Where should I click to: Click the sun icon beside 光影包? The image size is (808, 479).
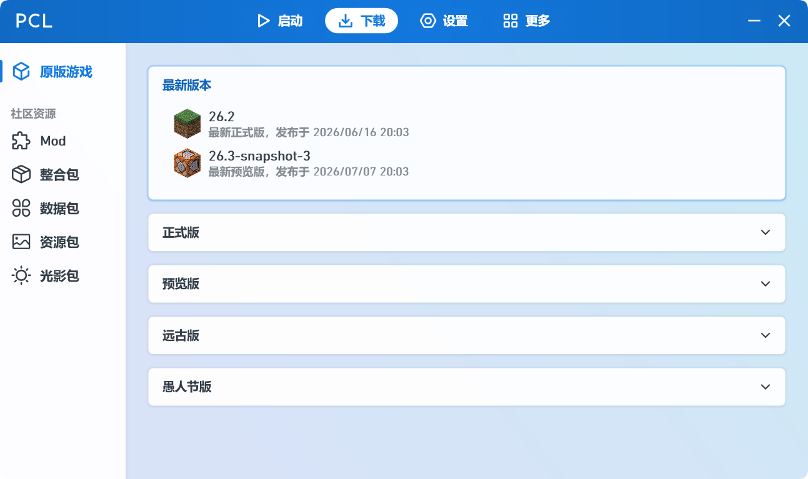pos(21,276)
